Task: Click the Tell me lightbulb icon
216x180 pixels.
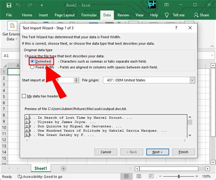Action: coord(167,15)
